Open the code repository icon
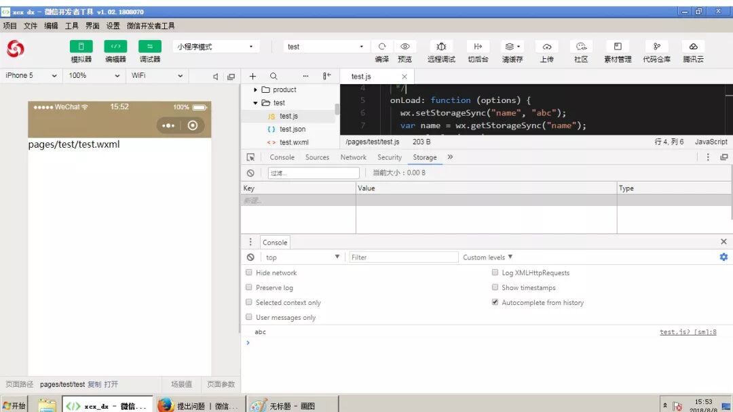733x412 pixels. pyautogui.click(x=656, y=47)
